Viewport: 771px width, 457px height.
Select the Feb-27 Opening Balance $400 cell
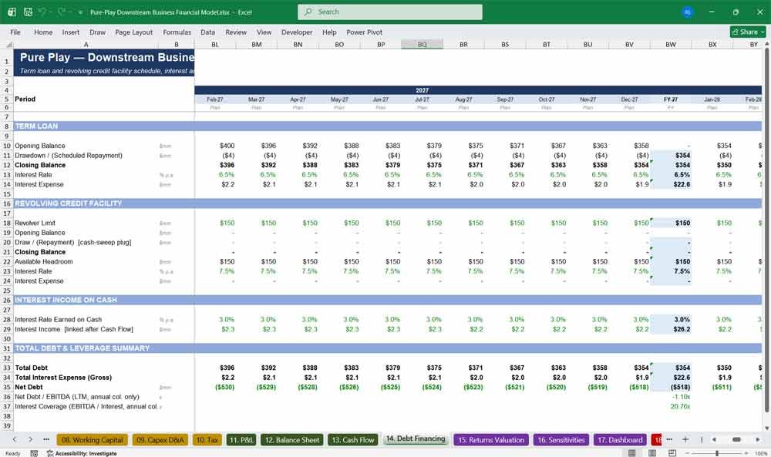pos(215,146)
